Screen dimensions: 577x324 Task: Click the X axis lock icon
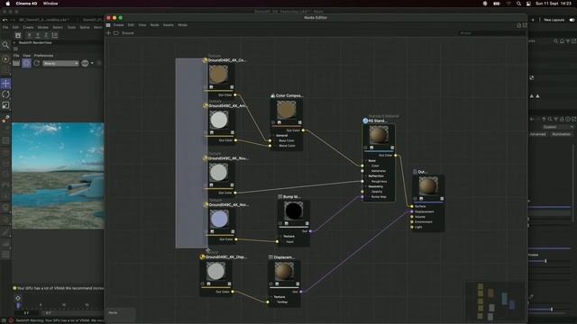coord(29,35)
